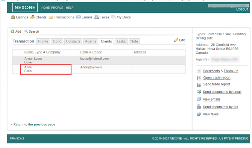
Task: Click the Agent(s) name field
Action: click(x=225, y=59)
